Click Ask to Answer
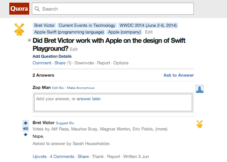Screen dimensions: 227x162 pyautogui.click(x=178, y=75)
